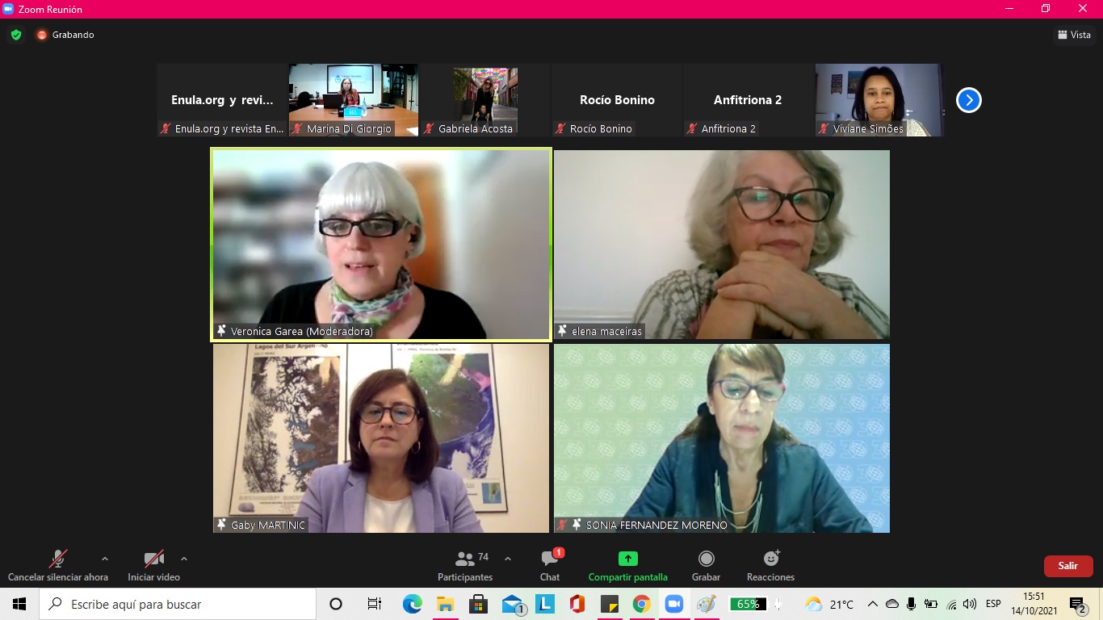Screen dimensions: 1103x620
Task: Click the green encryption shield icon
Action: [16, 35]
